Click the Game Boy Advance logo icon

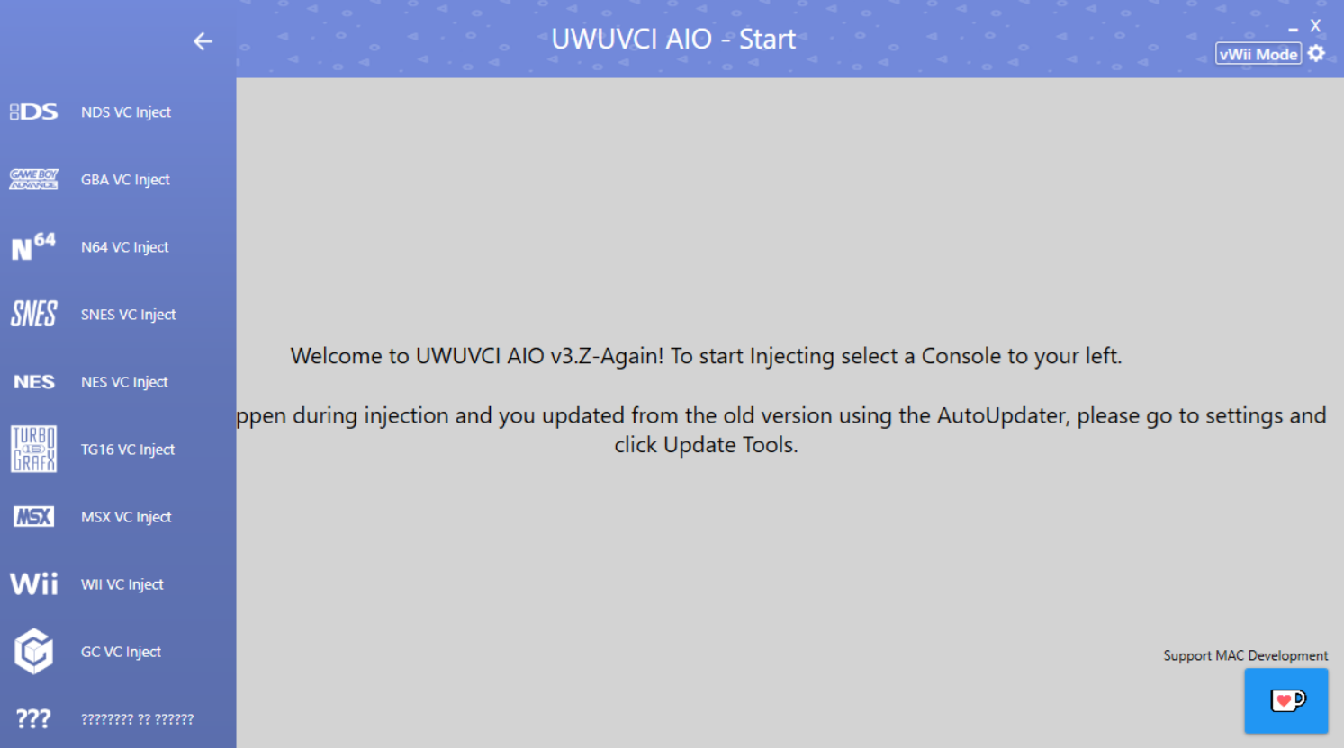(x=33, y=179)
